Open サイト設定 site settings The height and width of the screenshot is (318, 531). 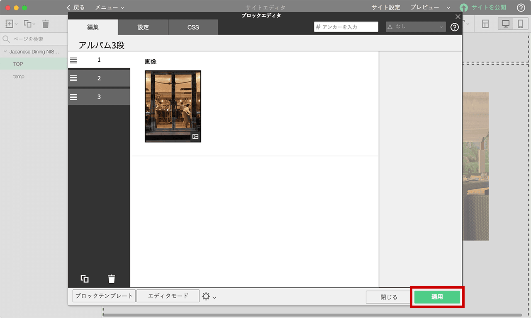(x=386, y=7)
